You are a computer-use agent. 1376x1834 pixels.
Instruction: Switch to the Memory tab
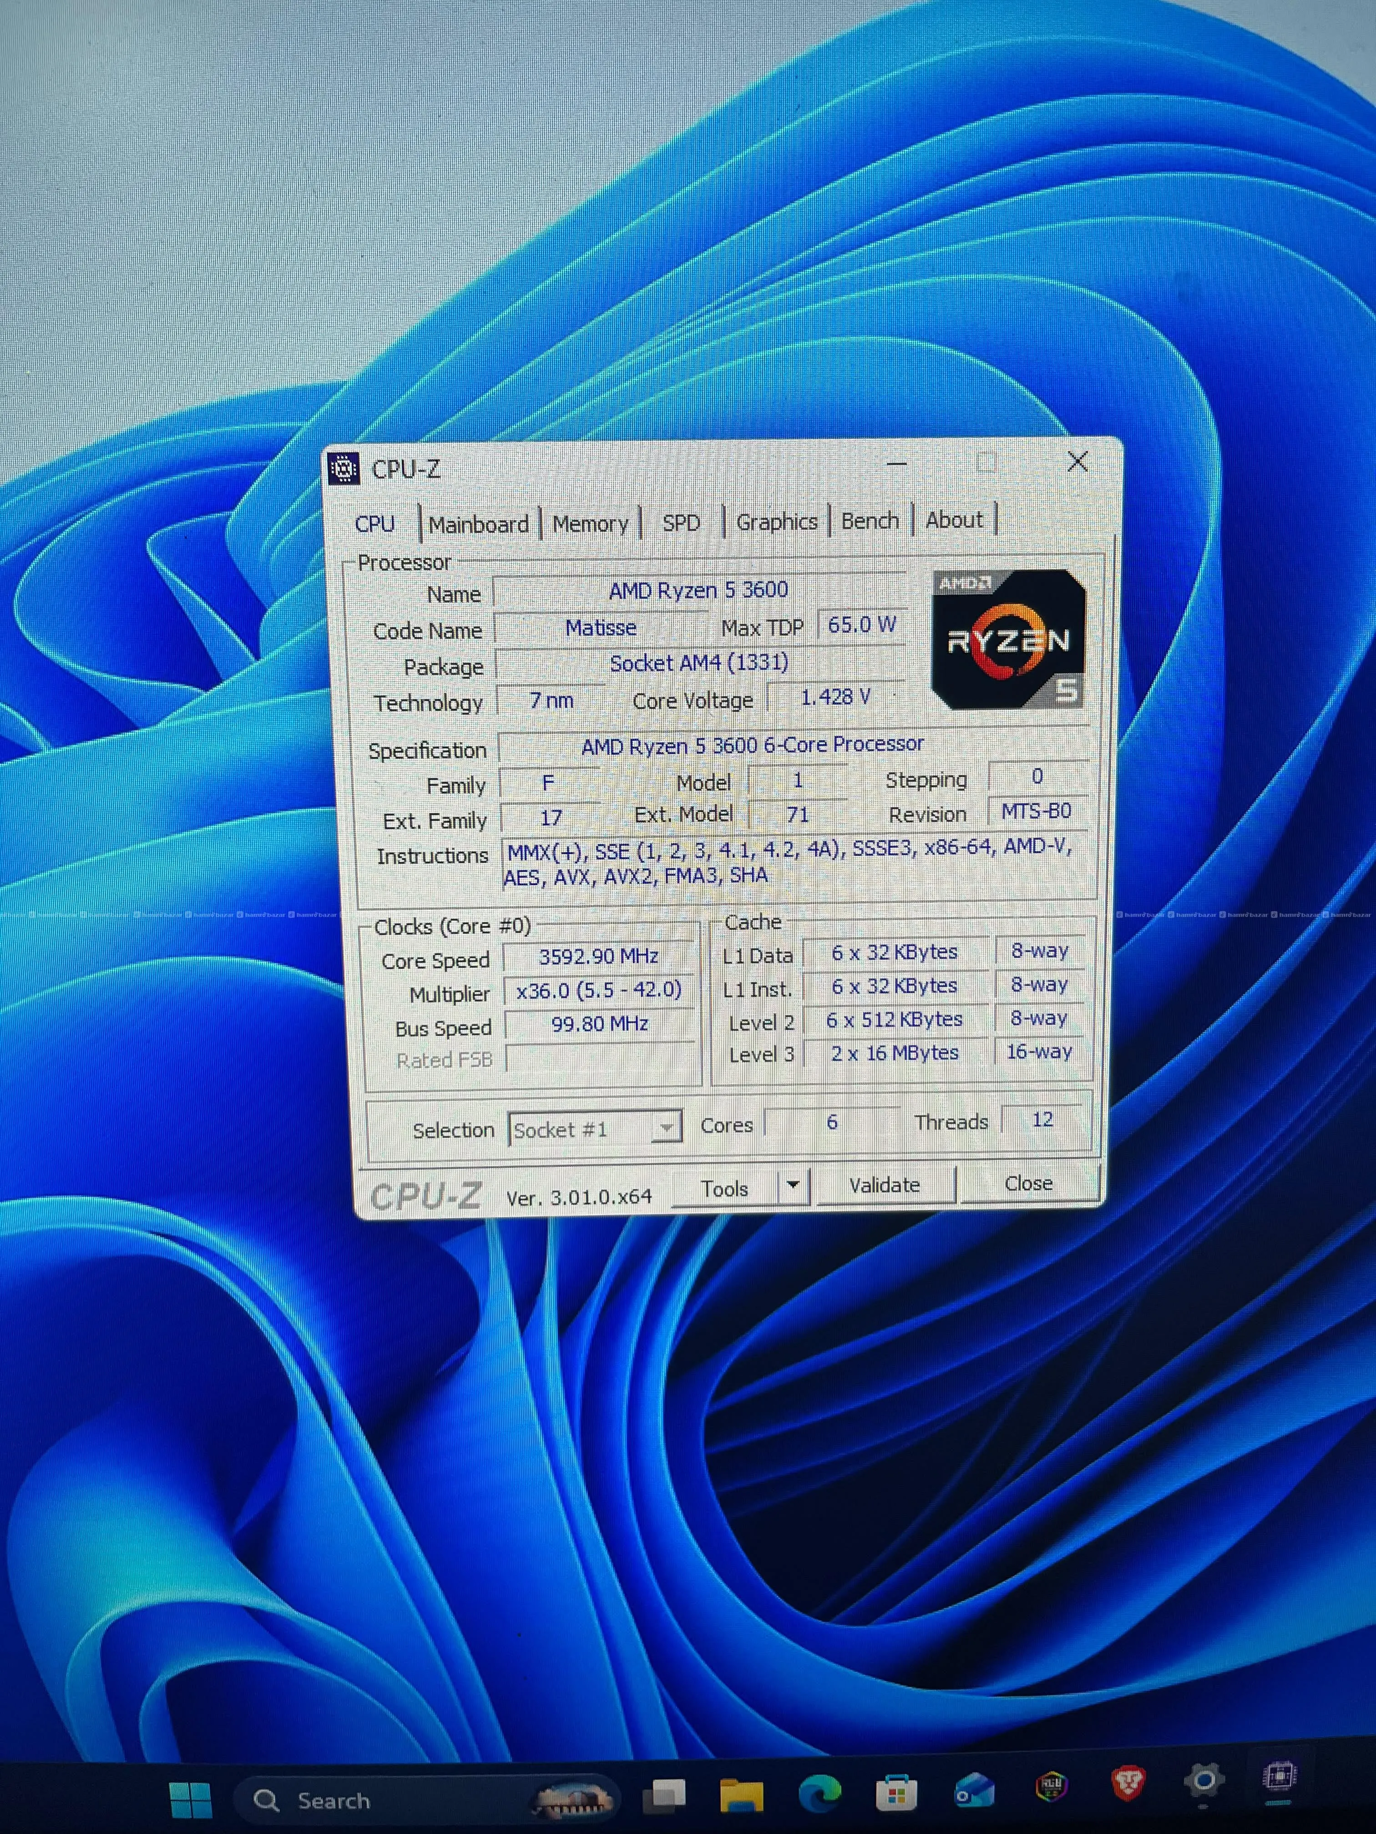coord(591,523)
